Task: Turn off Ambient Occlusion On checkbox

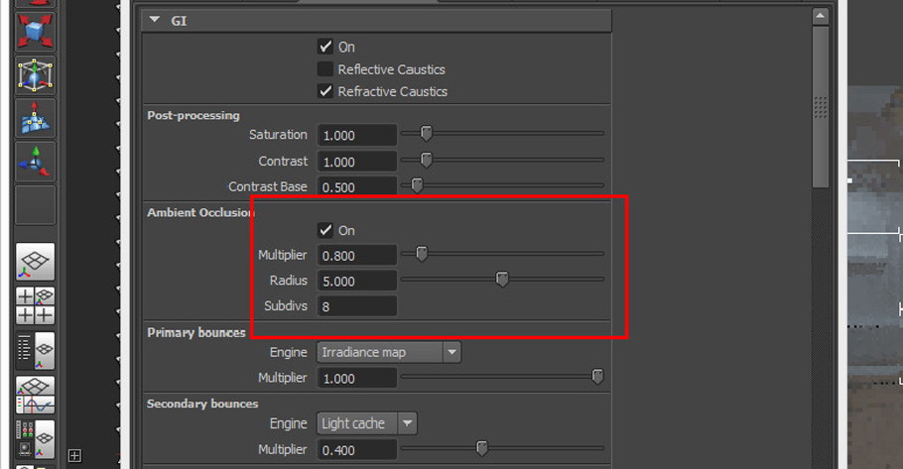Action: pos(325,230)
